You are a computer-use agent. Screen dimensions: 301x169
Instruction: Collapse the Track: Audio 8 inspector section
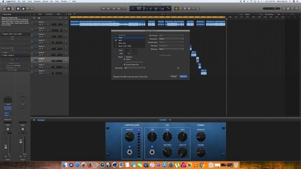tap(2, 55)
